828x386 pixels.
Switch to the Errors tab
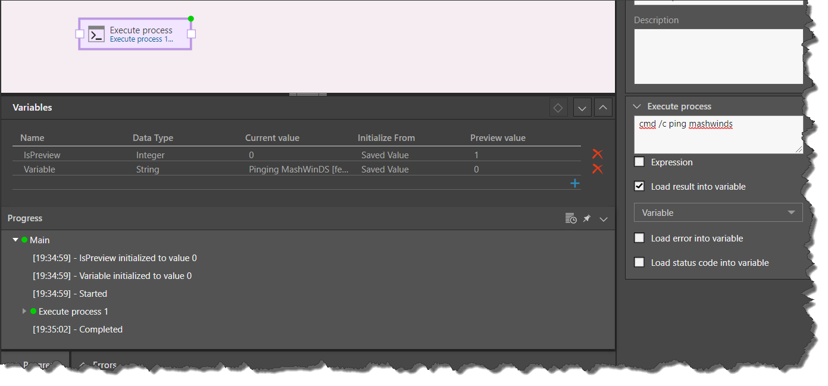104,365
